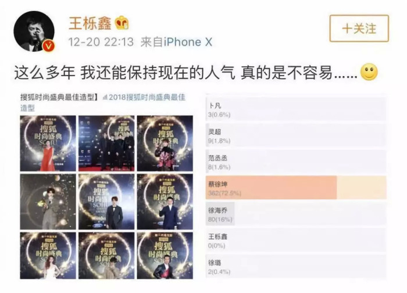This screenshot has width=407, height=293.
Task: Click the orange verified V badge
Action: click(x=48, y=46)
